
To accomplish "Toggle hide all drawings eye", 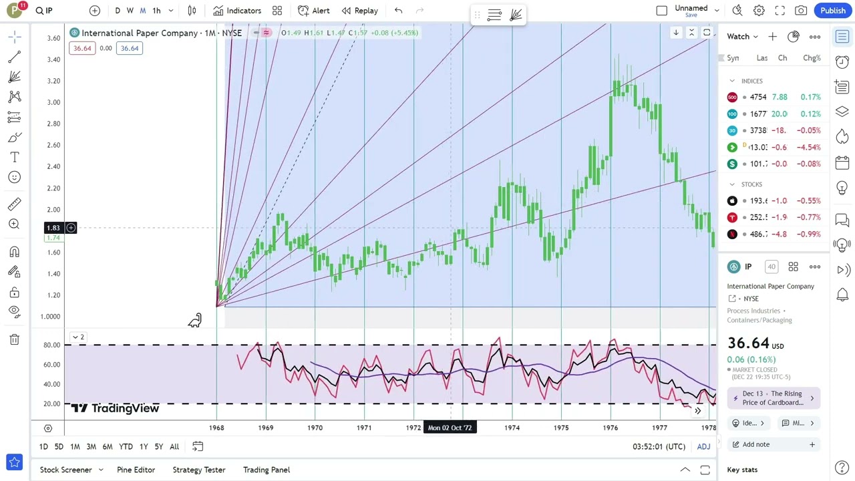I will (x=14, y=311).
